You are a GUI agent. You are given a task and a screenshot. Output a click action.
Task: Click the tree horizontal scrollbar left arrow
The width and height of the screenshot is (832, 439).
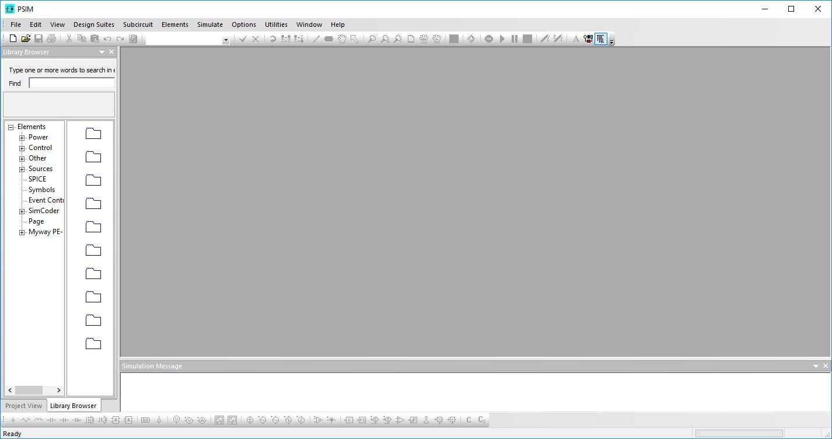[10, 390]
